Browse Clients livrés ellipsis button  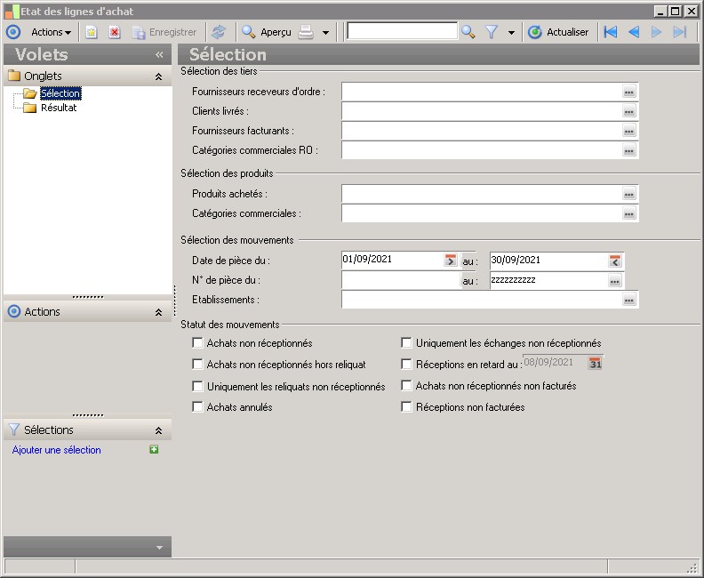[x=629, y=111]
